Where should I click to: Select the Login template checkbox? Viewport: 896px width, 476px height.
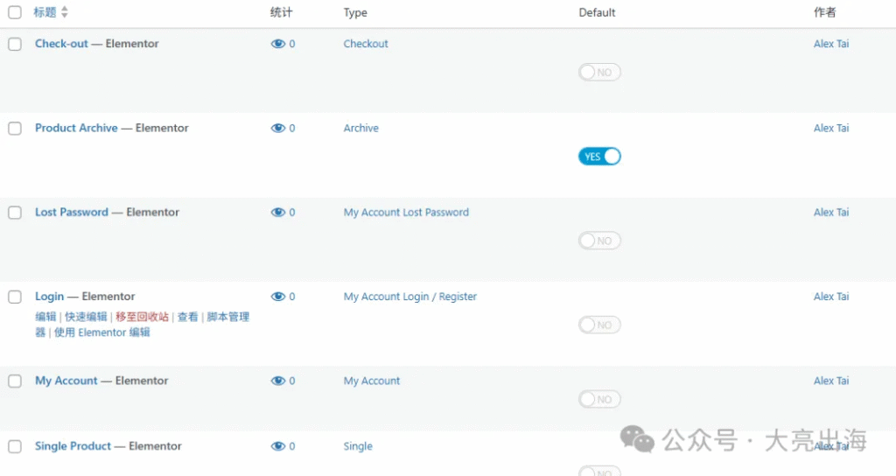(15, 297)
